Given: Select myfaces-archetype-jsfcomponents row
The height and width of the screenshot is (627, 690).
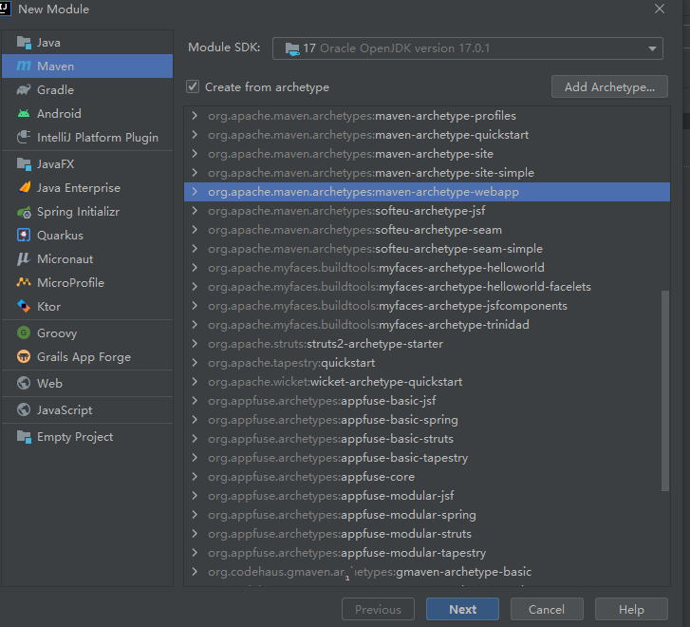Looking at the screenshot, I should coord(427,306).
